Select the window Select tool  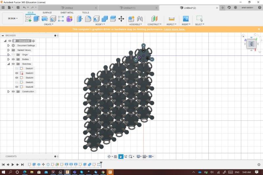(x=200, y=19)
